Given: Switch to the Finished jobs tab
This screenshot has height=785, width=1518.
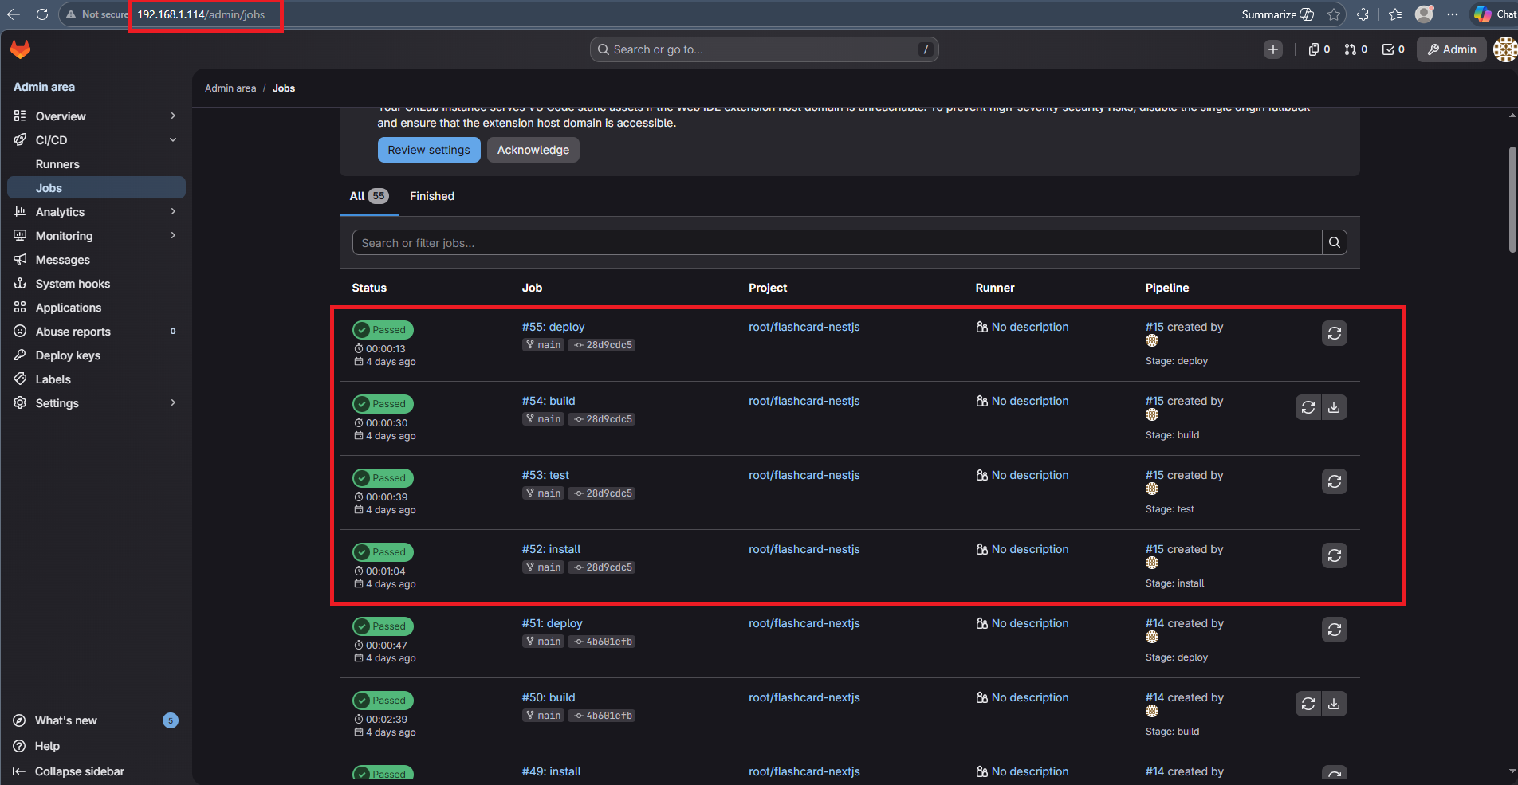Looking at the screenshot, I should coord(431,196).
